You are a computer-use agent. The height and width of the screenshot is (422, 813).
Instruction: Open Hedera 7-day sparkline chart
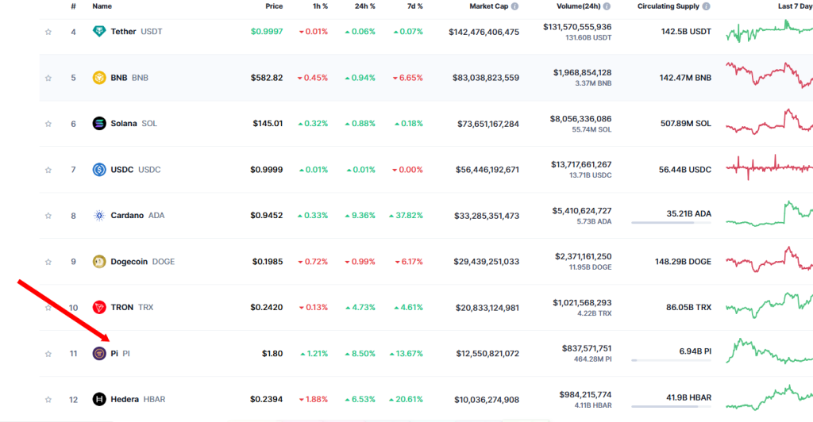pos(769,397)
